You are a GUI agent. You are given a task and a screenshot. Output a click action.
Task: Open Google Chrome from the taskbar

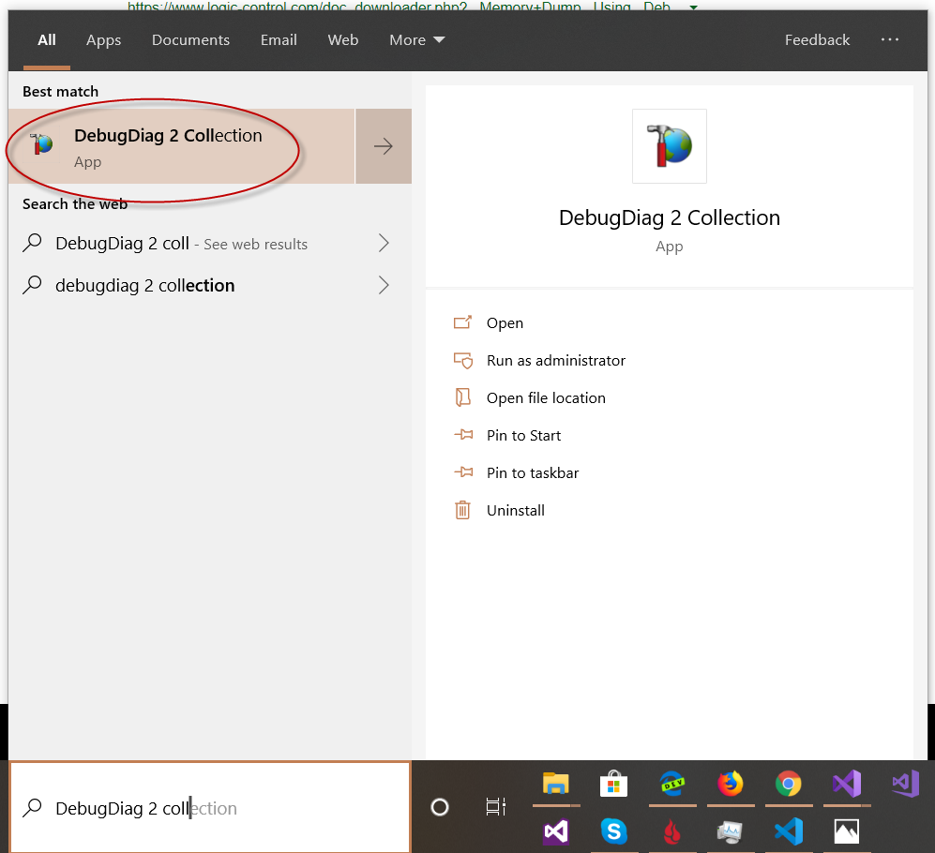(788, 784)
